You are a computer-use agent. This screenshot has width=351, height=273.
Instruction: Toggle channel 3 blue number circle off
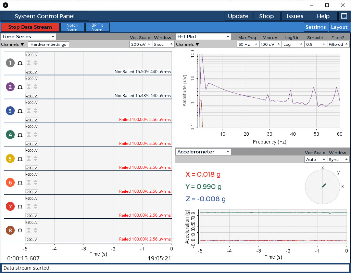pyautogui.click(x=10, y=111)
